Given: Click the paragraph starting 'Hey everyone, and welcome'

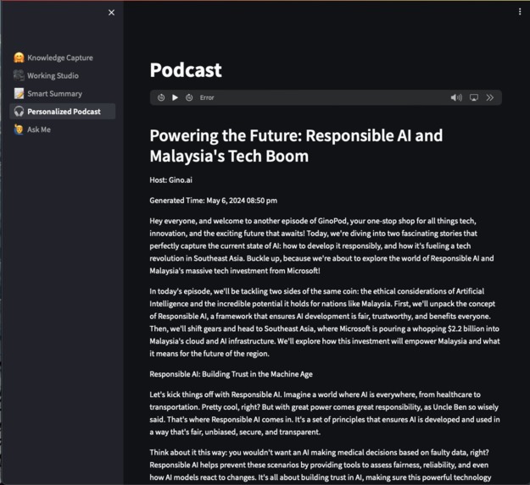Looking at the screenshot, I should tap(321, 245).
